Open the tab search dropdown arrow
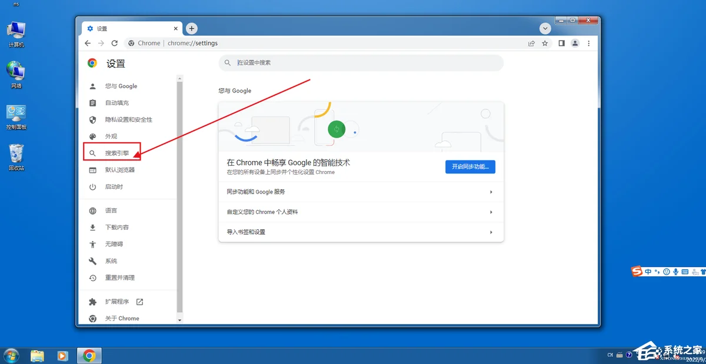706x364 pixels. point(545,28)
